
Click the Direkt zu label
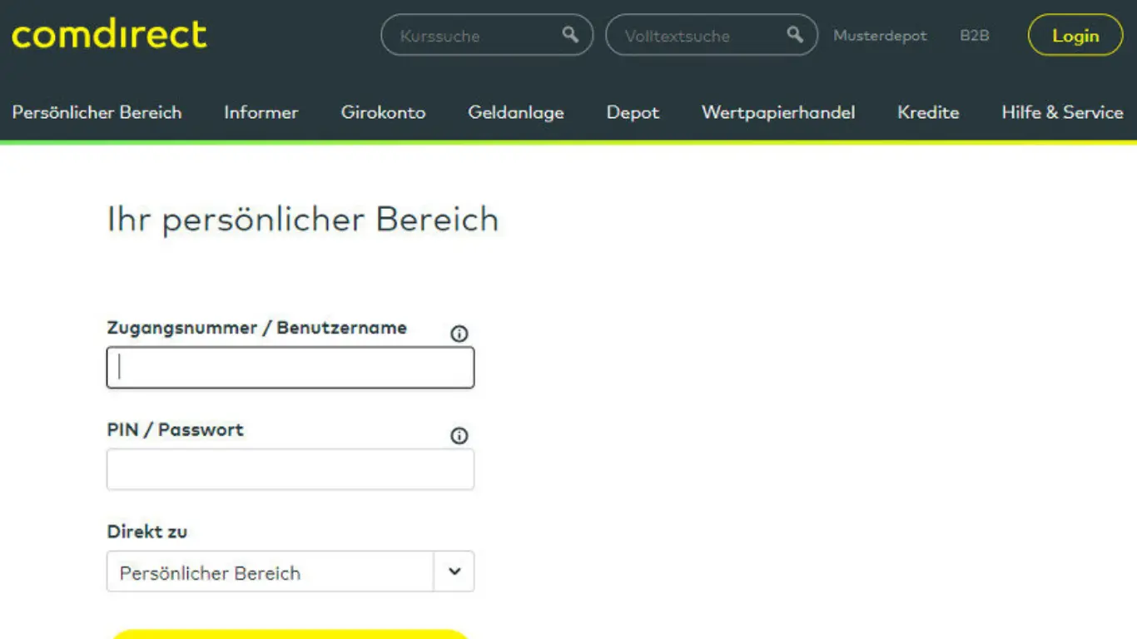coord(147,532)
